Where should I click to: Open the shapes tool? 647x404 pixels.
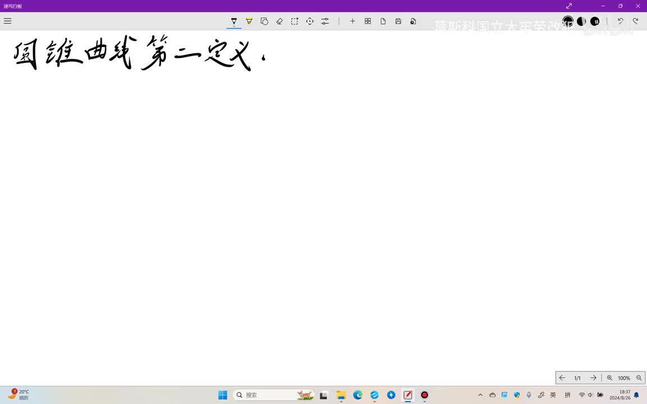tap(265, 21)
